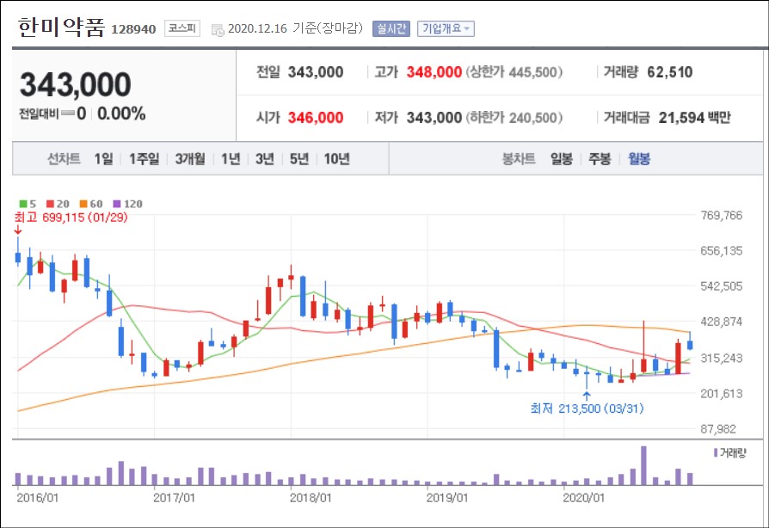Click the 최저 213,500 (03/31) annotation

pos(587,408)
